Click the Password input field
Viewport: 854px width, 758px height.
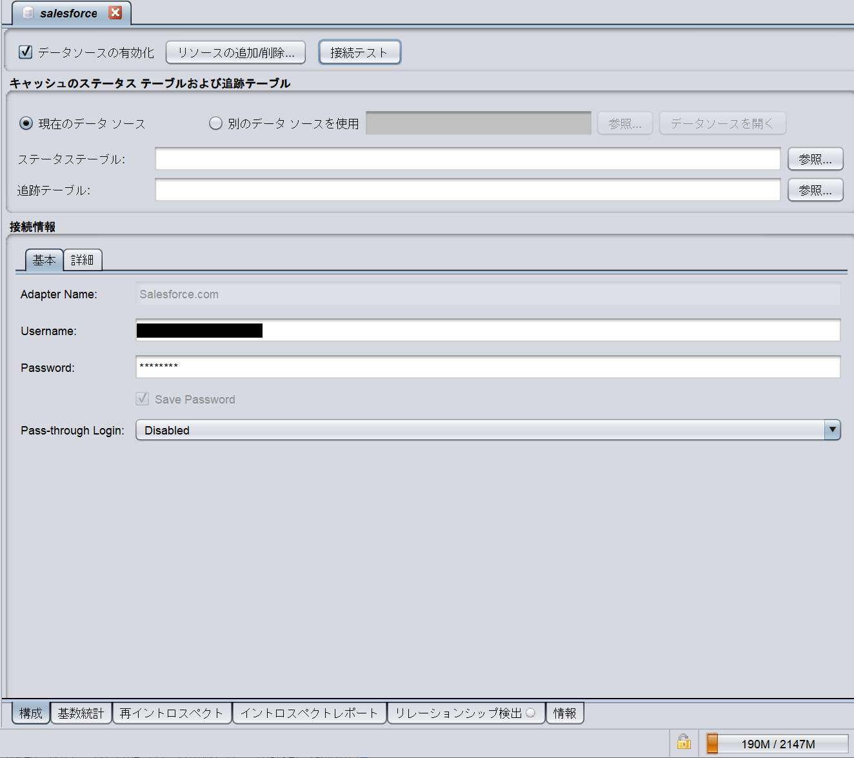pos(488,367)
